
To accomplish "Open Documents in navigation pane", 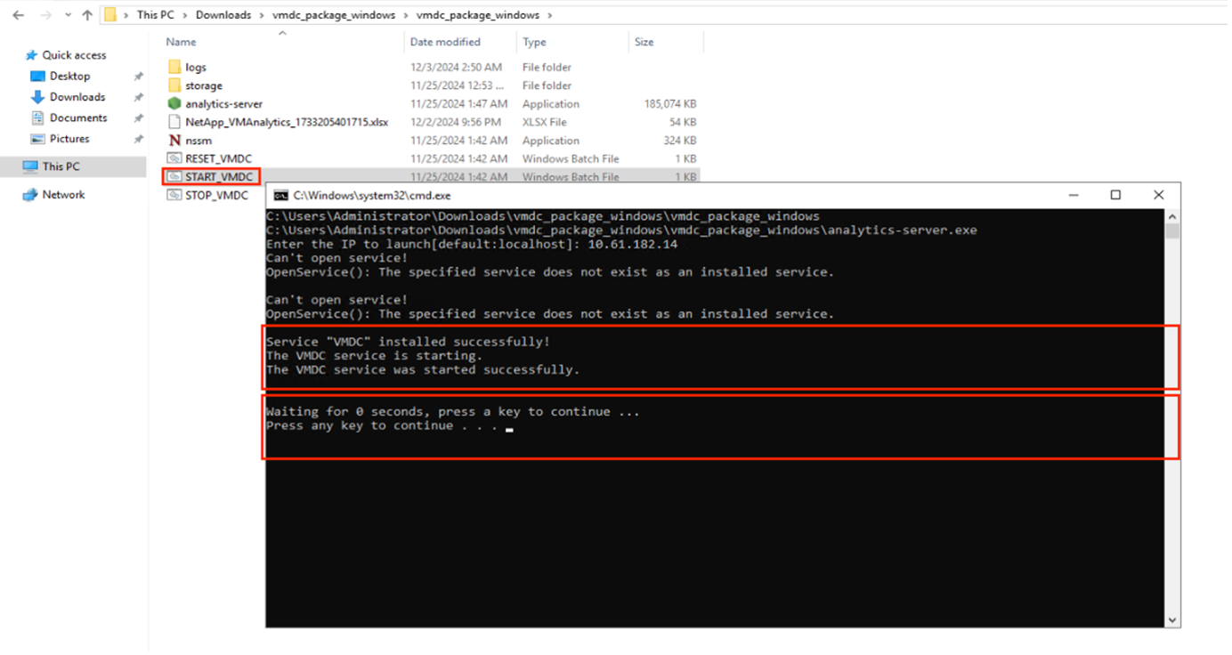I will (x=78, y=117).
